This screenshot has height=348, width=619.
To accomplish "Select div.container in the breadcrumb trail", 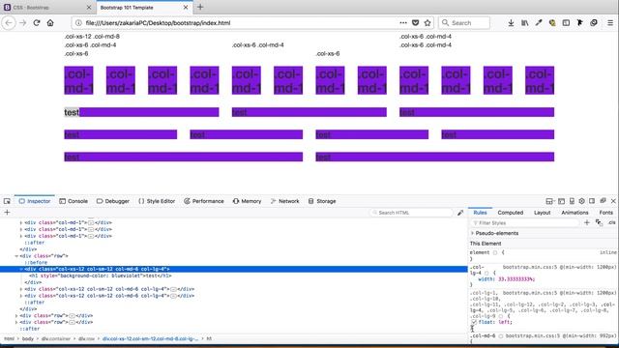I will pos(56,339).
